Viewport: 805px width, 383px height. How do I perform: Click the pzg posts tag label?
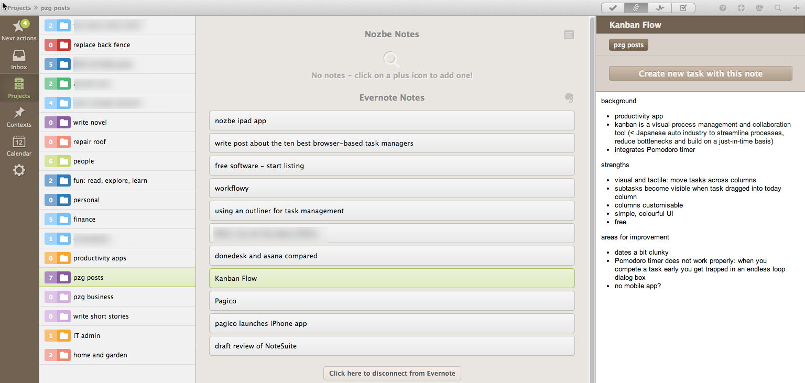(628, 45)
